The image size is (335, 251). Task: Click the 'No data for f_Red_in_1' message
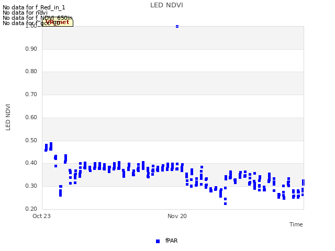pyautogui.click(x=33, y=7)
